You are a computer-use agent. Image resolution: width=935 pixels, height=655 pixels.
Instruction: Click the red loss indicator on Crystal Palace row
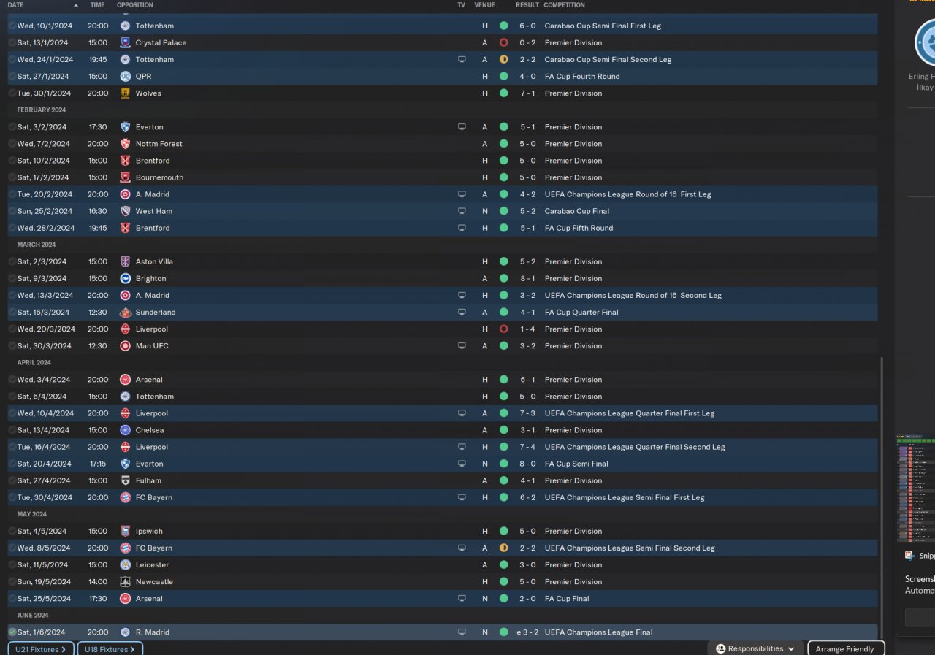(503, 42)
